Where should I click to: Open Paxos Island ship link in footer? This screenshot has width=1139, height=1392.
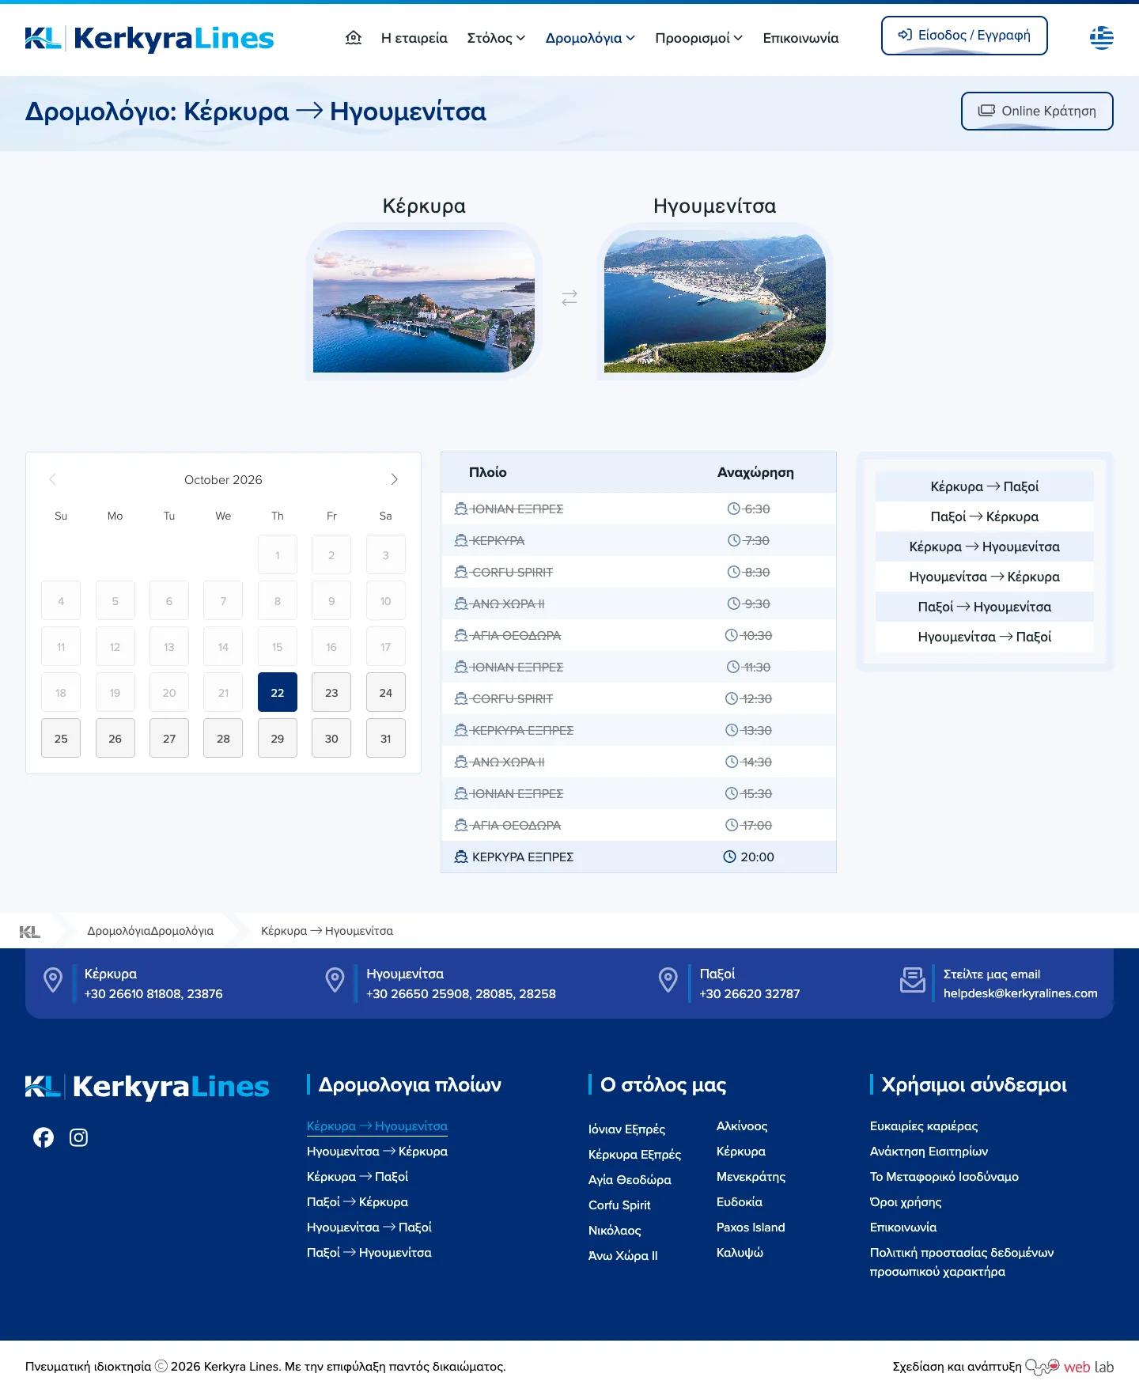click(751, 1227)
